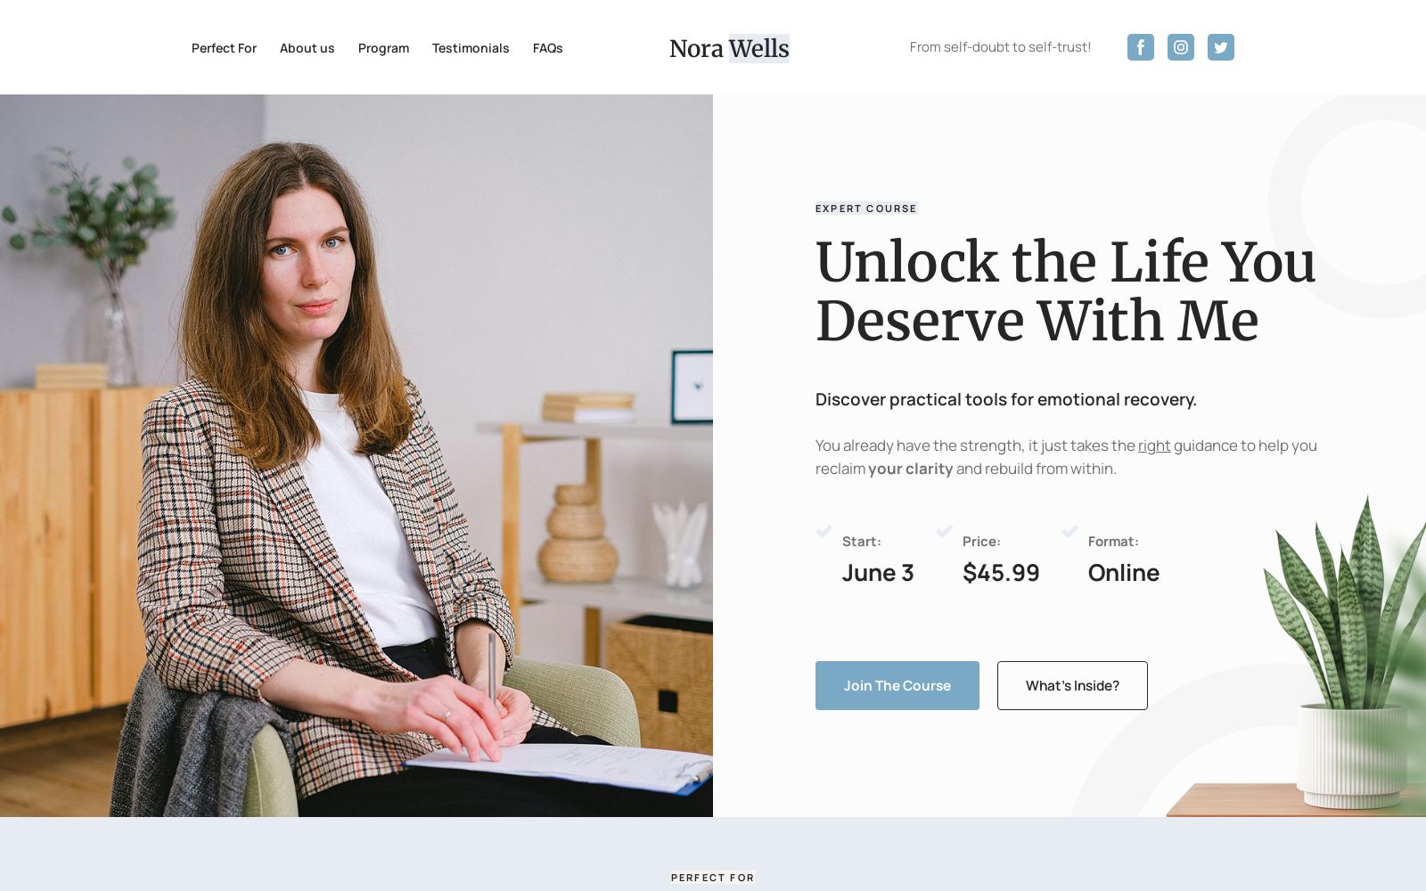Click the checkmark beside Price
1426x891 pixels.
tap(945, 532)
